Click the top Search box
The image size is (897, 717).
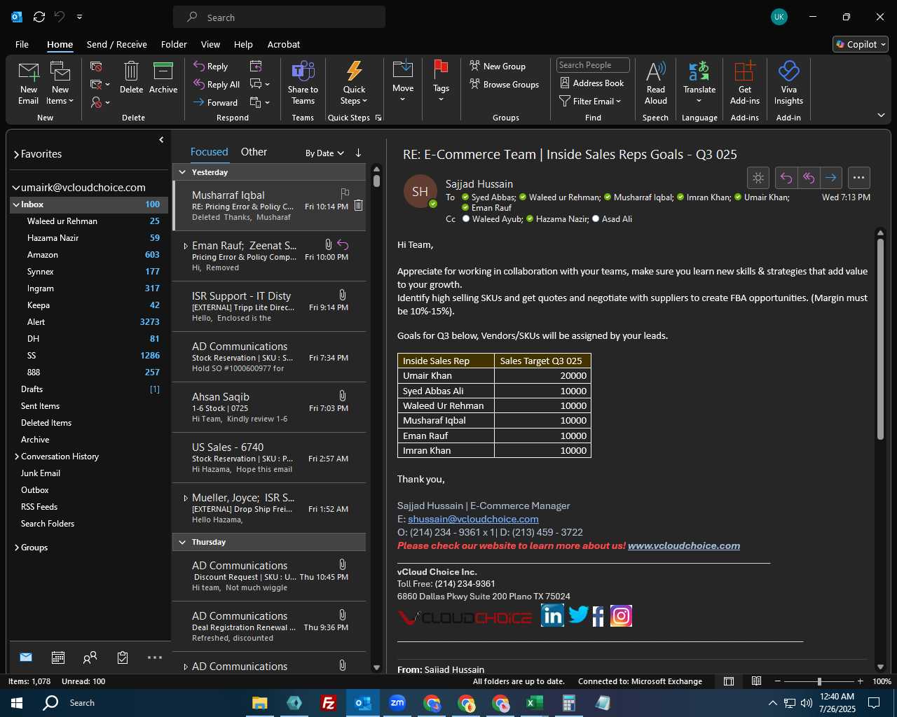coord(279,18)
